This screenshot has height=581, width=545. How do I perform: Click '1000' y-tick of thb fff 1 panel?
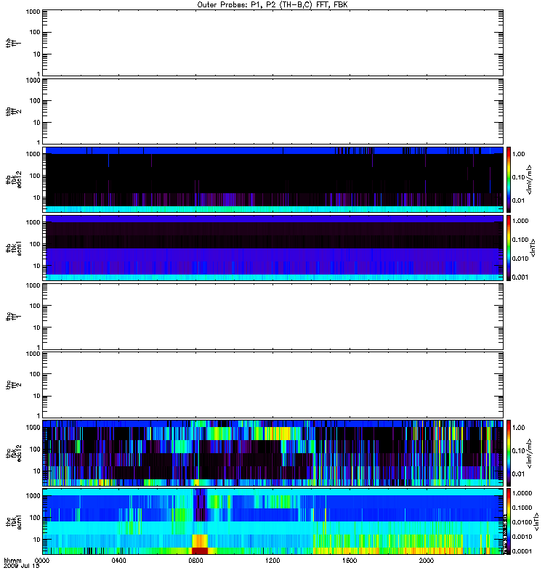(33, 12)
